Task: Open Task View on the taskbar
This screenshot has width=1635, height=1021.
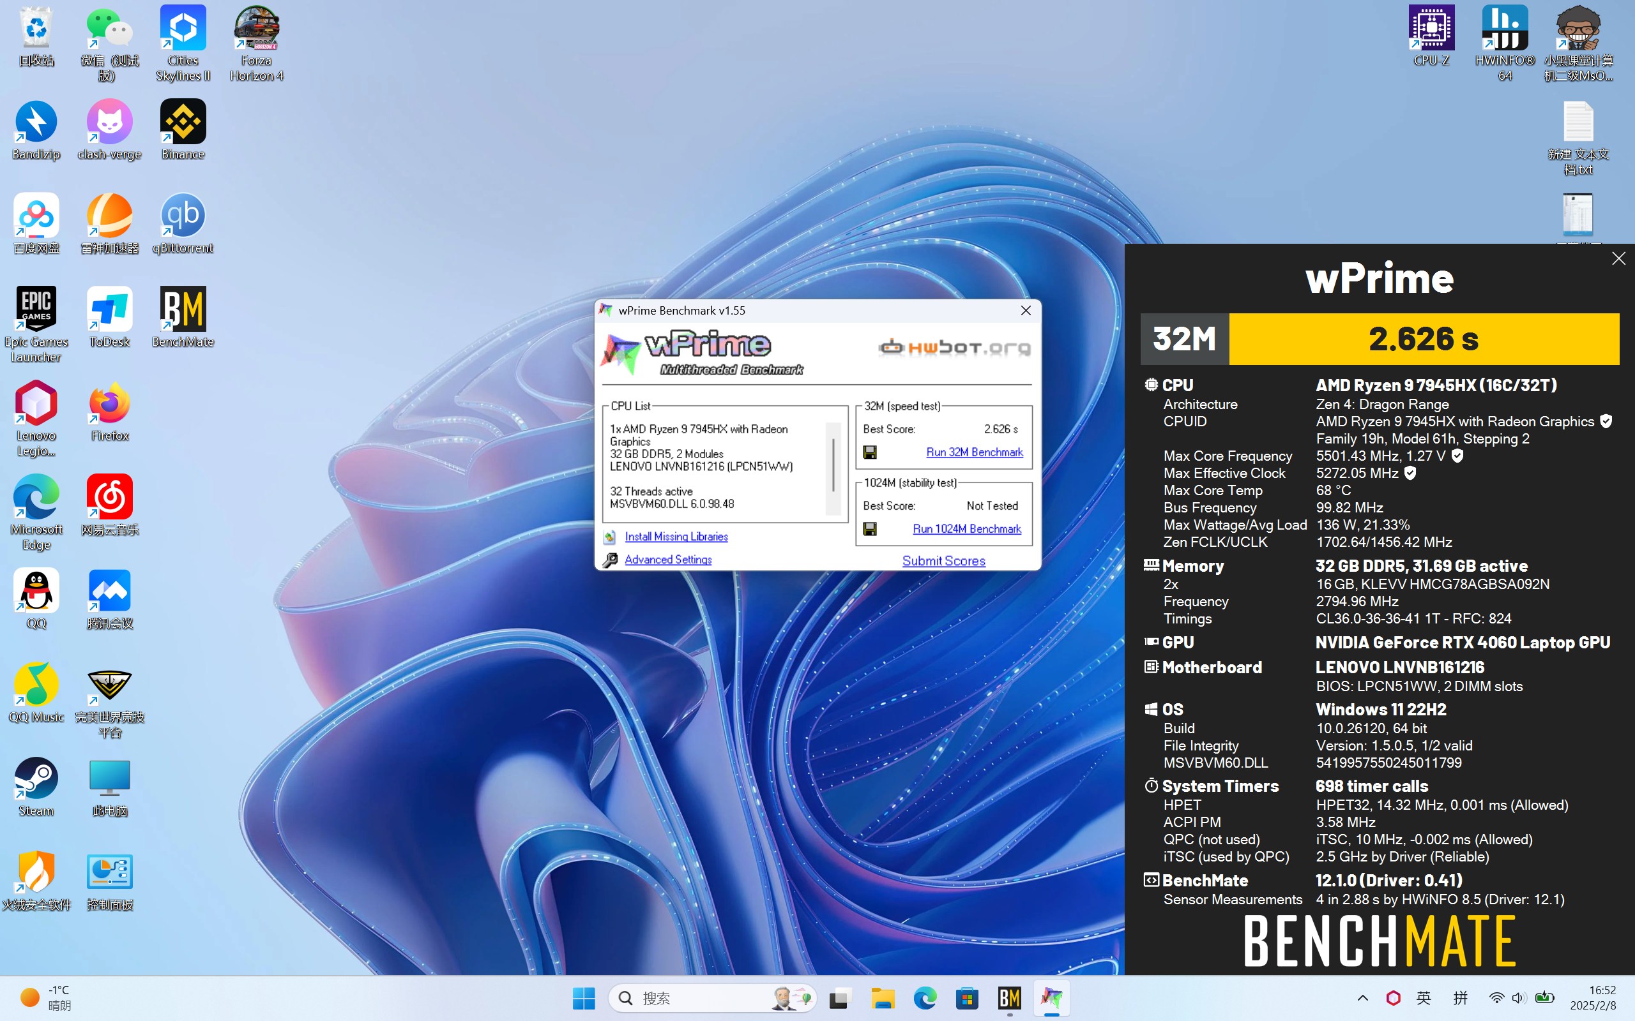Action: coord(839,998)
